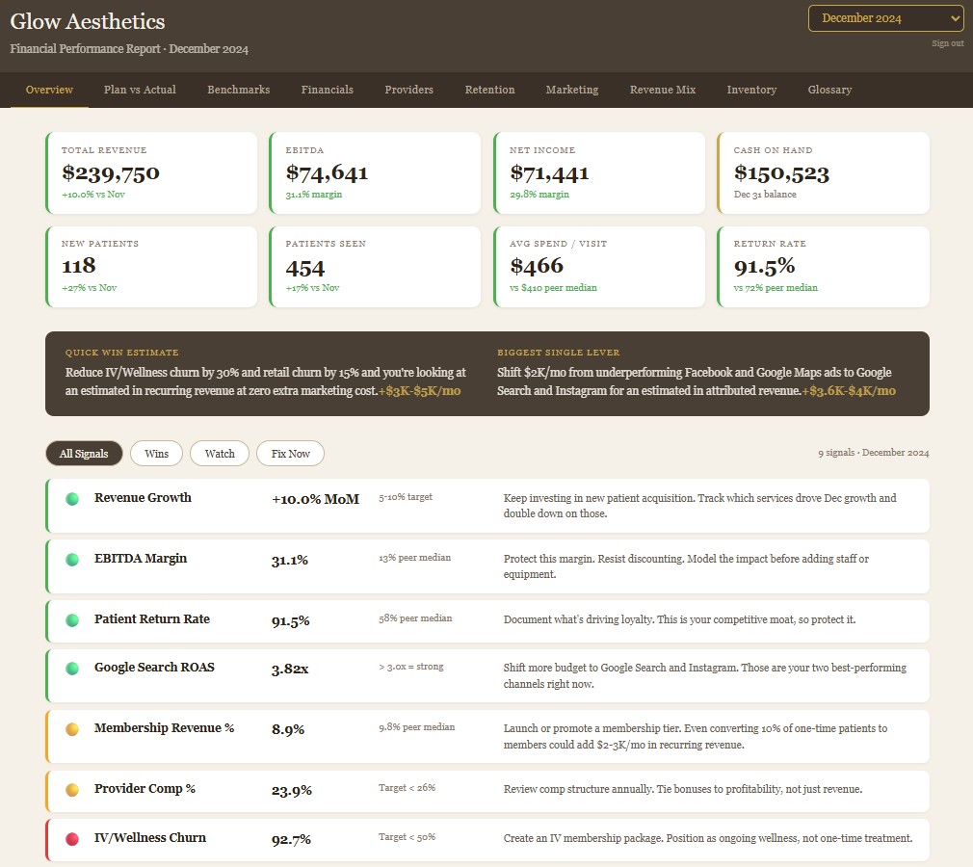Screen dimensions: 973x867
Task: Click the '58% peer median' note
Action: [x=415, y=618]
